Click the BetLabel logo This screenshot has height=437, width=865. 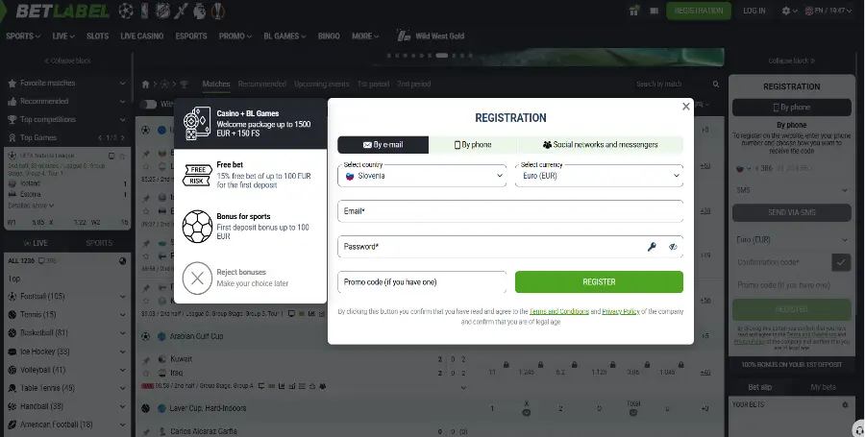click(62, 11)
